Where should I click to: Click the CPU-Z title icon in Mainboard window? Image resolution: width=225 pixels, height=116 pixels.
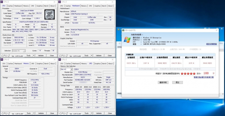pyautogui.click(x=60, y=2)
